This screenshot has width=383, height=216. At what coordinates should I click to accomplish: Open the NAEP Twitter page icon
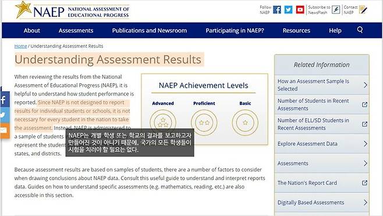(289, 10)
